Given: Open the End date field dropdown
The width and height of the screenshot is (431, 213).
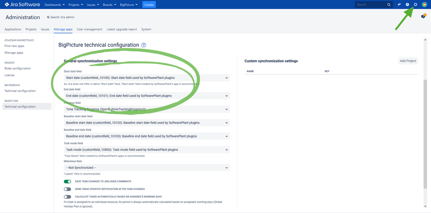Looking at the screenshot, I should [x=147, y=96].
